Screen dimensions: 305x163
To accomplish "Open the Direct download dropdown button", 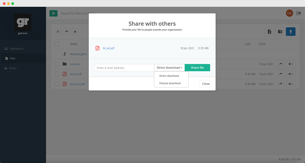I will (x=170, y=68).
